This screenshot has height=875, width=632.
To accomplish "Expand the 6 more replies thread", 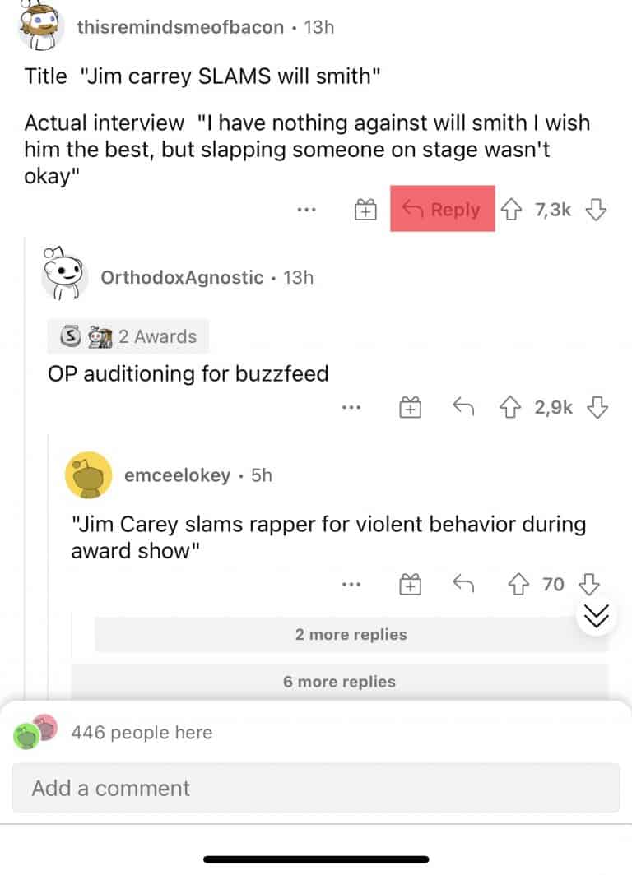I will click(339, 682).
